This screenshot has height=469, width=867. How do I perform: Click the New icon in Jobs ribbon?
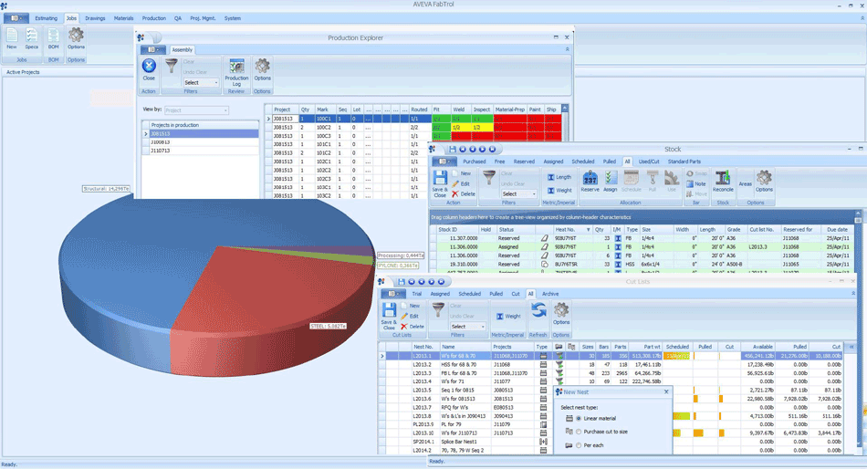12,38
